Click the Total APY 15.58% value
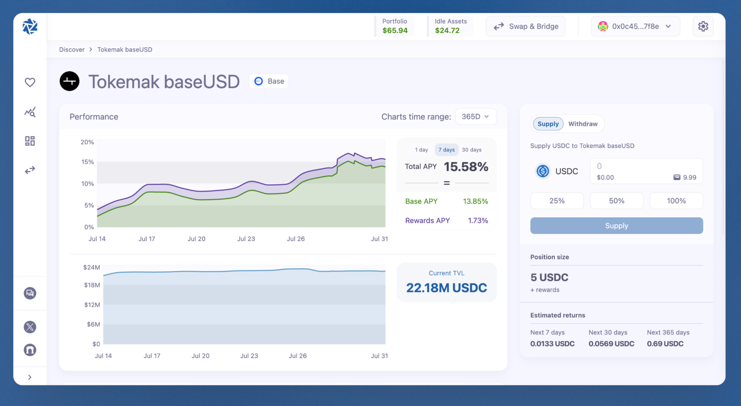The width and height of the screenshot is (741, 406). click(466, 167)
